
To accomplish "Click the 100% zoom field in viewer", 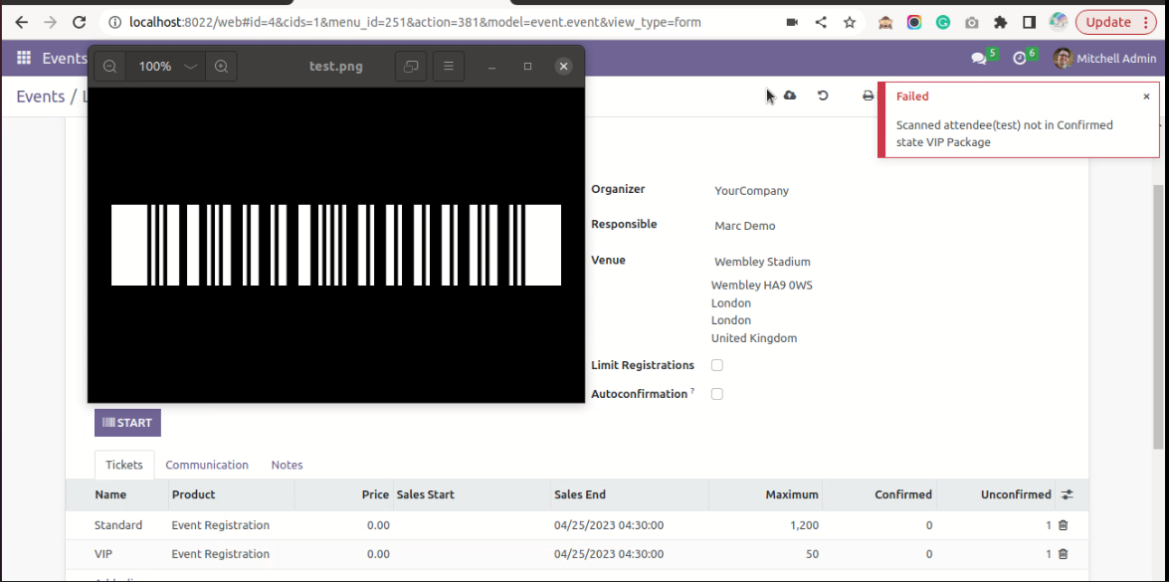I will coord(155,67).
